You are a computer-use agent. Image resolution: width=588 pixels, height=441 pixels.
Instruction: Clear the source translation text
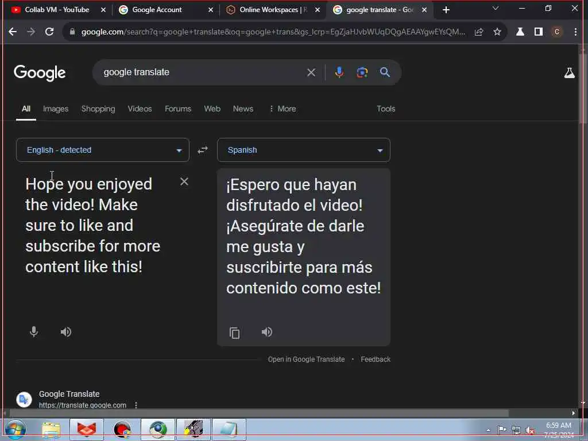pos(184,181)
